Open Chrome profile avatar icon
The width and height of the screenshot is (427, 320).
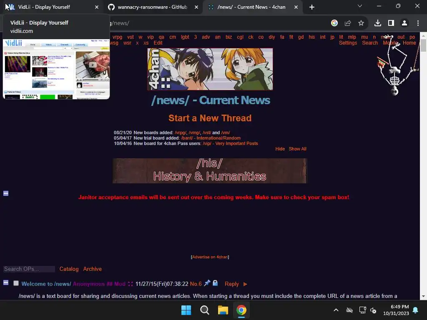404,23
